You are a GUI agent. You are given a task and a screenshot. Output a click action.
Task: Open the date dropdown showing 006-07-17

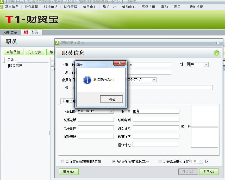pos(154,80)
